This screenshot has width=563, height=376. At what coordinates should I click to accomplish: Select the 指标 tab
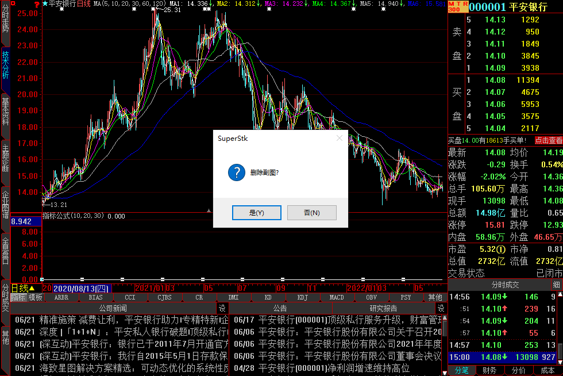pyautogui.click(x=18, y=298)
